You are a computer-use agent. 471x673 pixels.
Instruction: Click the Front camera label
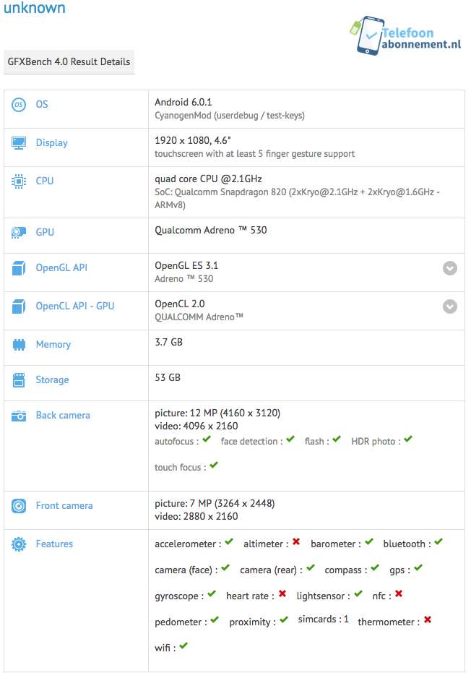(64, 505)
